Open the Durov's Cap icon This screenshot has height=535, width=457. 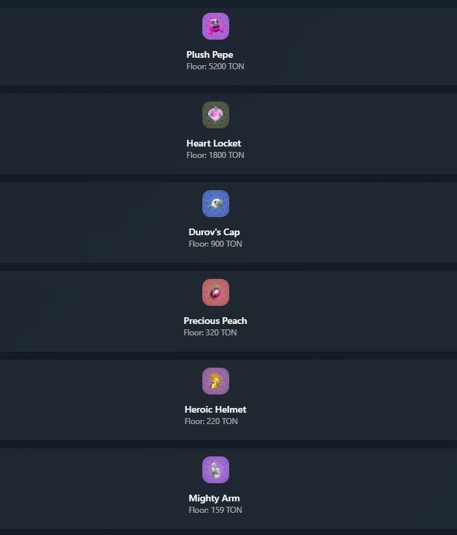(x=216, y=204)
